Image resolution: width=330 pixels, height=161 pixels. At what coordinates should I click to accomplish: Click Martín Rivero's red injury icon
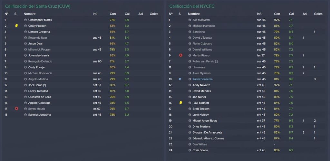[x=180, y=55]
